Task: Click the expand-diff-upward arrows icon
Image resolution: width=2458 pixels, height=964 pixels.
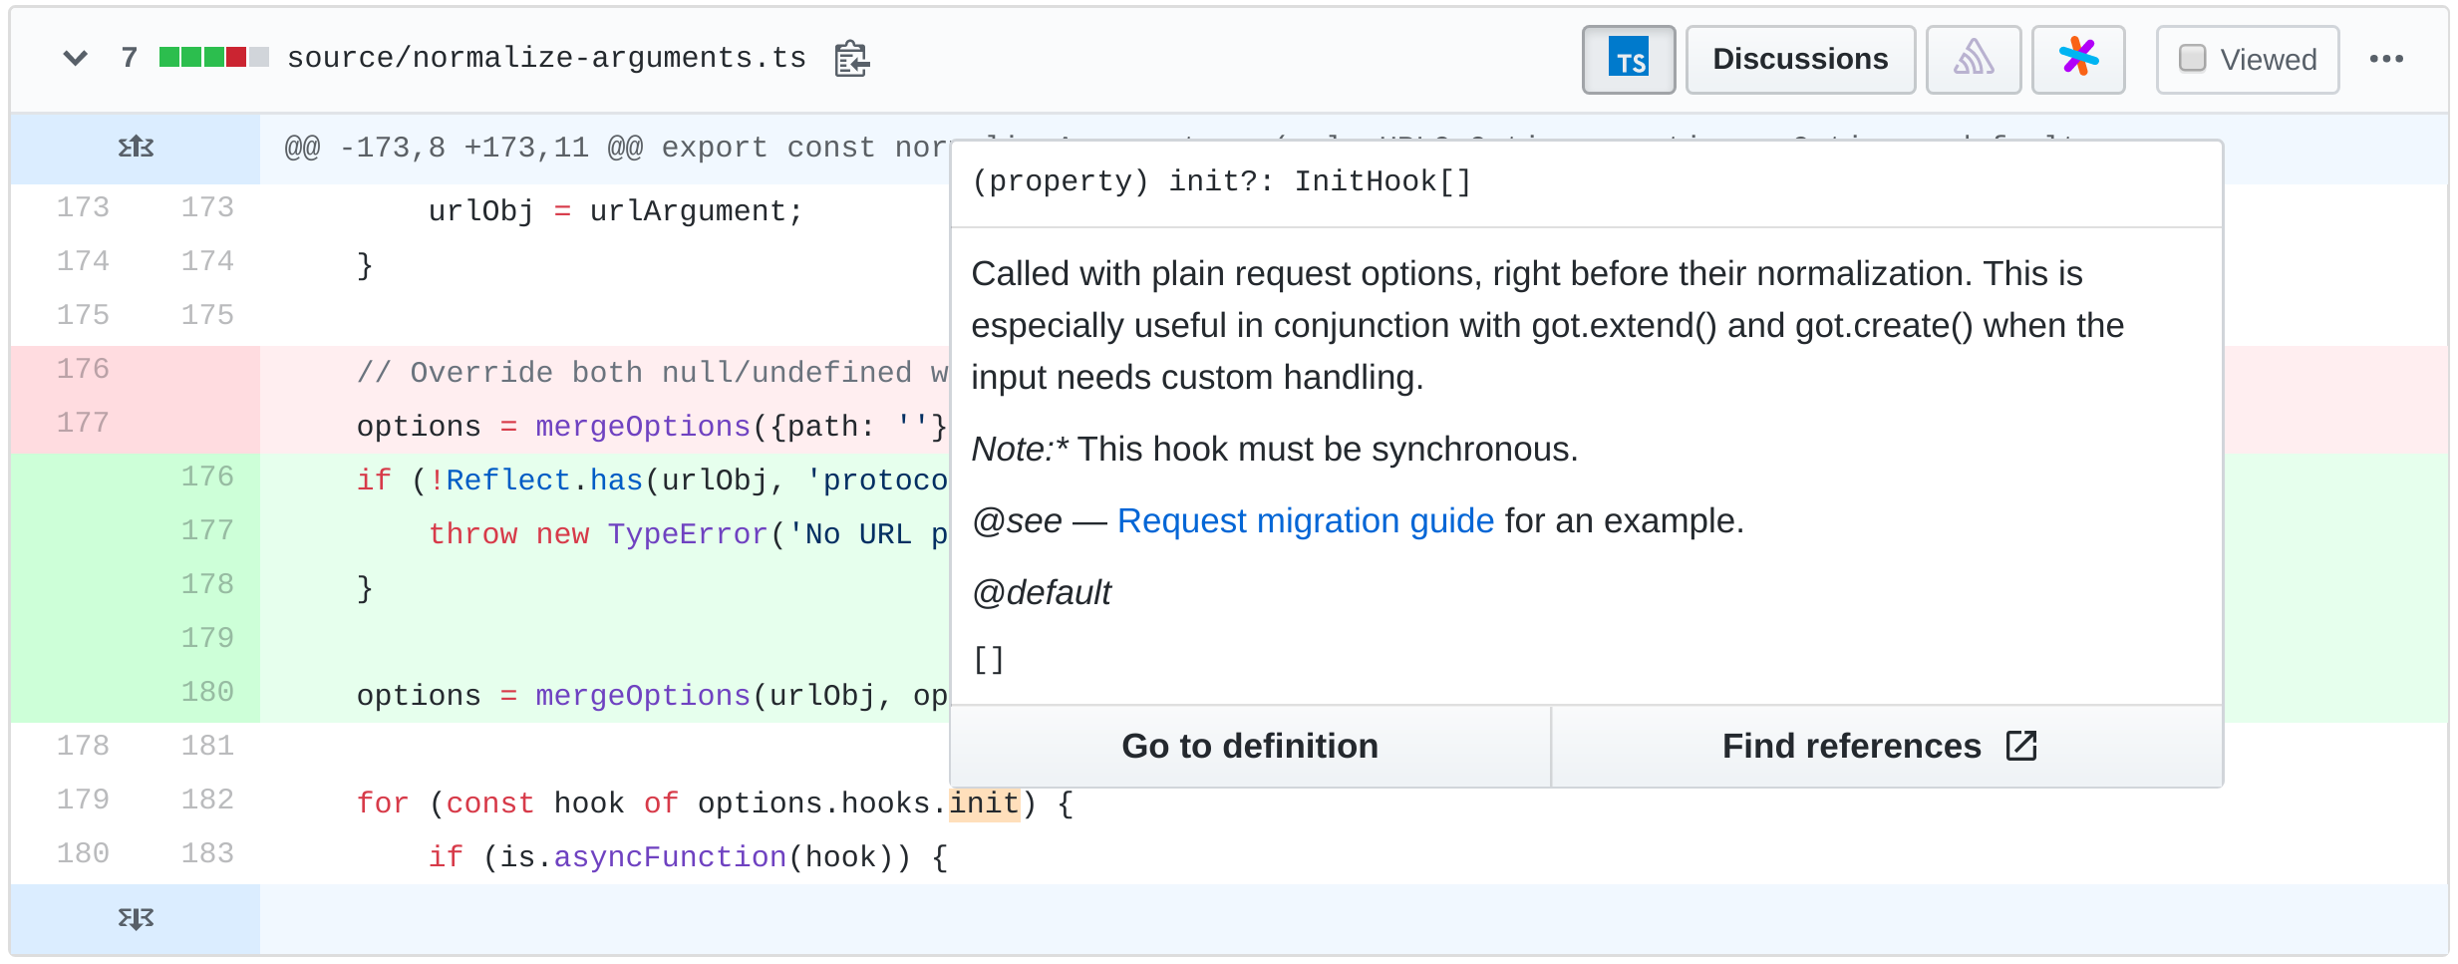Action: [136, 147]
